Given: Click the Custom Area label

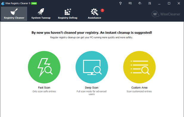Looking at the screenshot, I should point(139,88).
